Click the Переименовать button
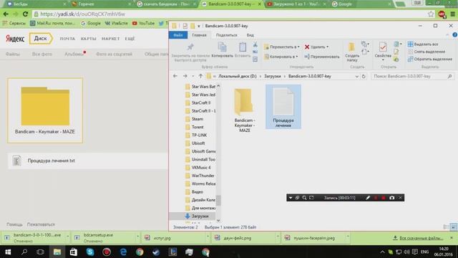This screenshot has height=258, width=458. click(322, 57)
